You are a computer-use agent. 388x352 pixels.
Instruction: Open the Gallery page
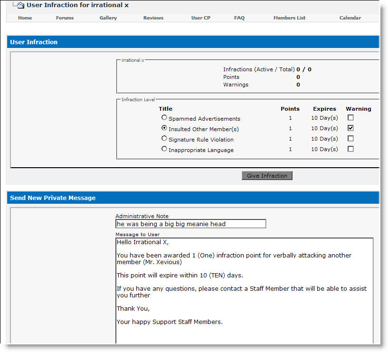pyautogui.click(x=108, y=18)
